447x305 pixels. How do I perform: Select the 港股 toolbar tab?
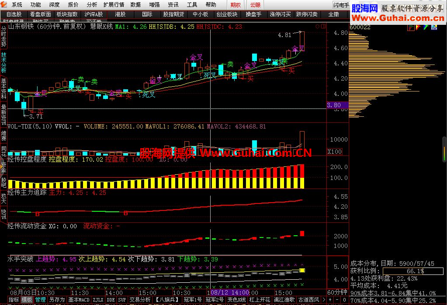point(120,14)
